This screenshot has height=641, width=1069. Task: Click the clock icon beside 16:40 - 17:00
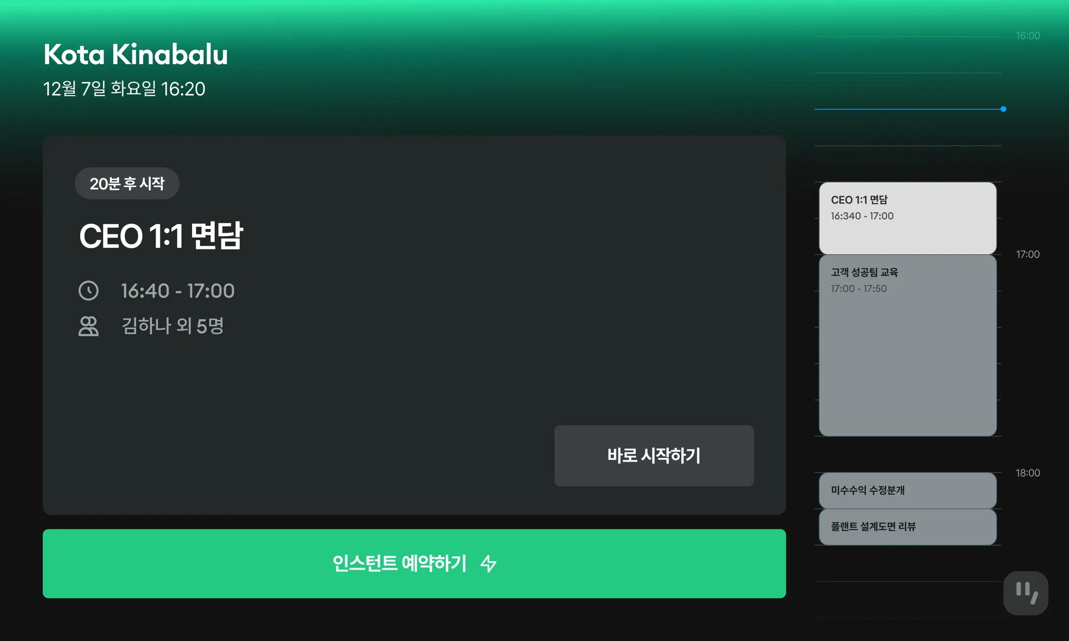(88, 291)
